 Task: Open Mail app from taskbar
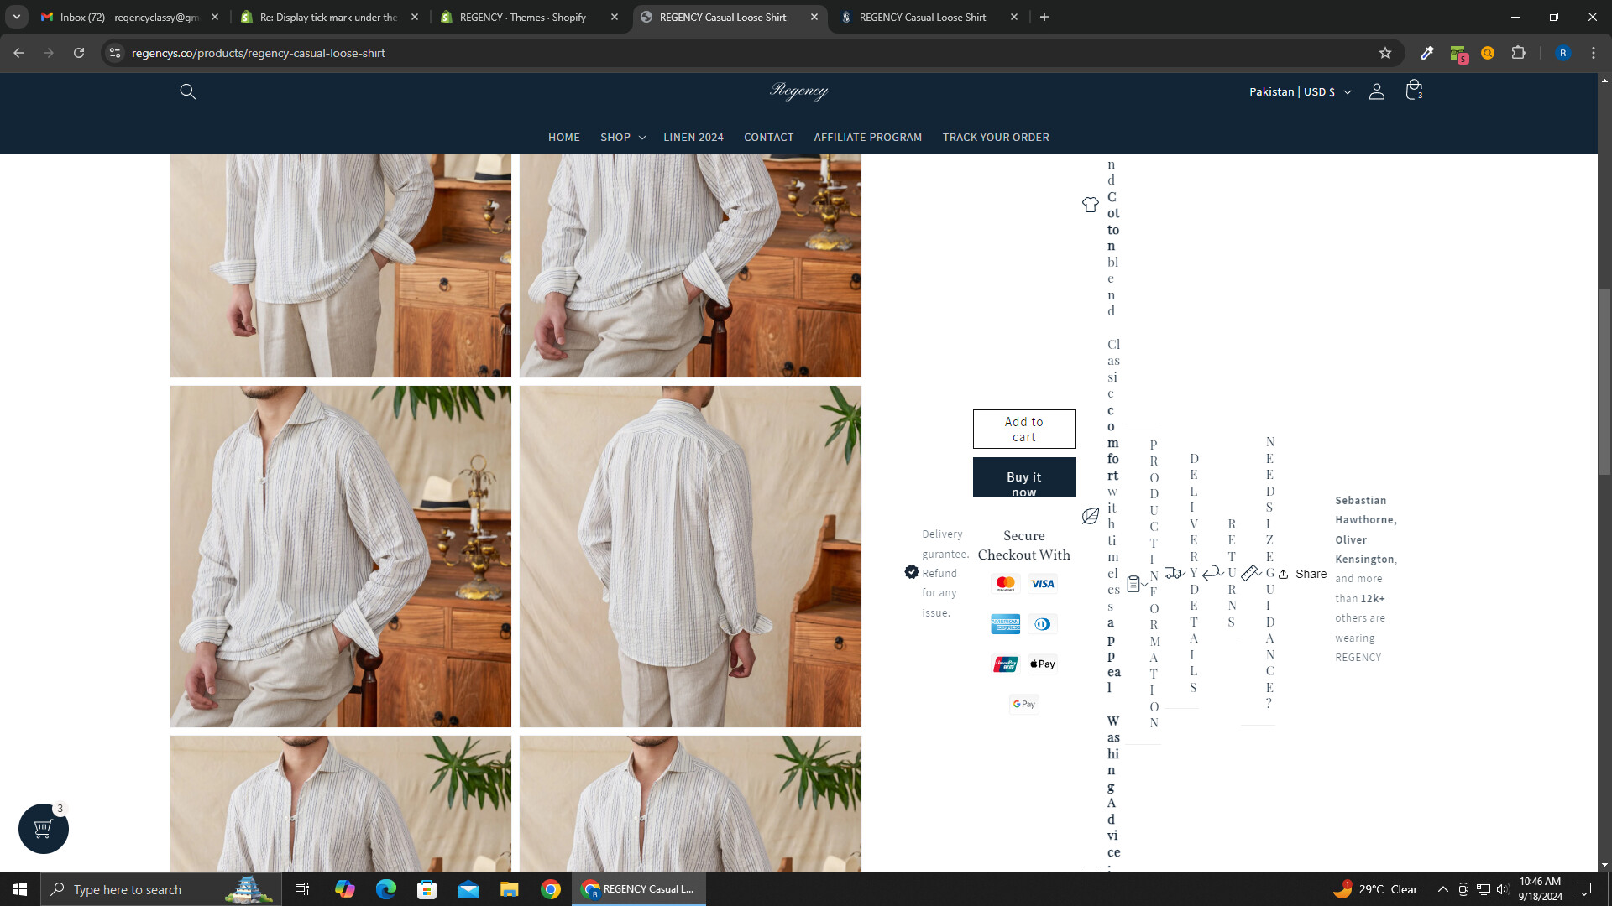point(468,889)
